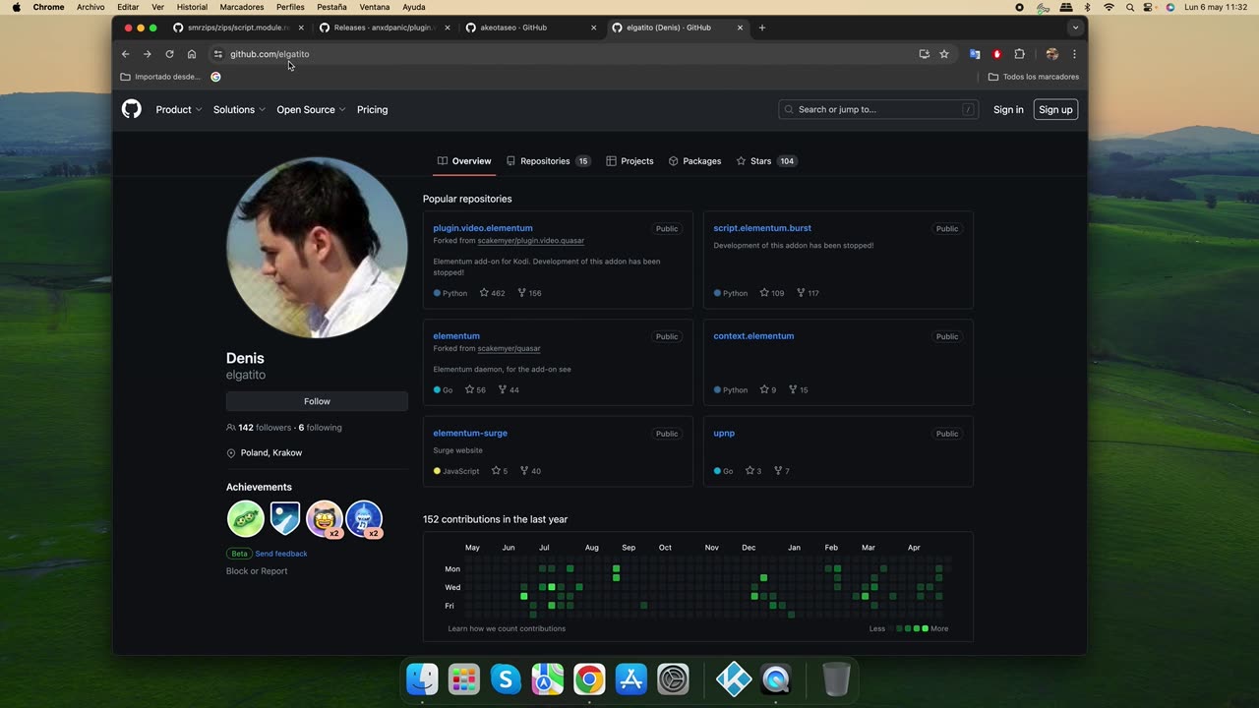The image size is (1259, 708).
Task: Open Finder from the dock
Action: click(x=422, y=678)
